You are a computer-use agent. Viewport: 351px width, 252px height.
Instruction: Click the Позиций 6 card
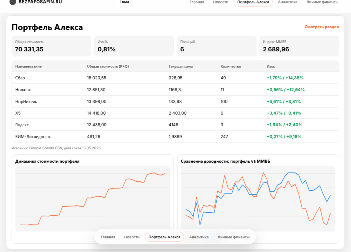[x=217, y=46]
